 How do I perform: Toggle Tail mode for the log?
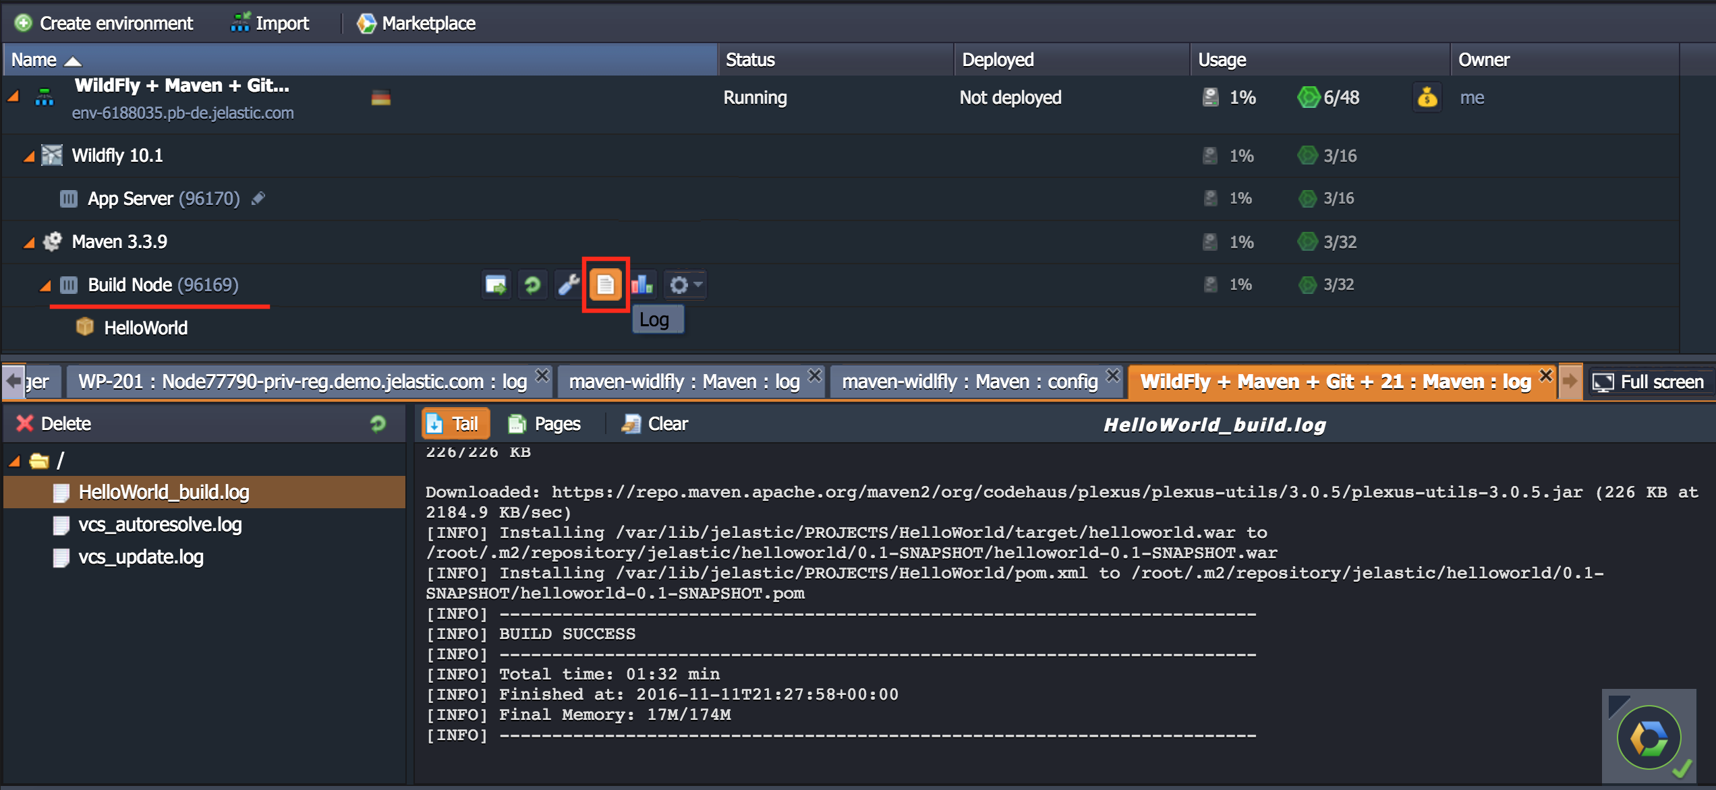(455, 423)
